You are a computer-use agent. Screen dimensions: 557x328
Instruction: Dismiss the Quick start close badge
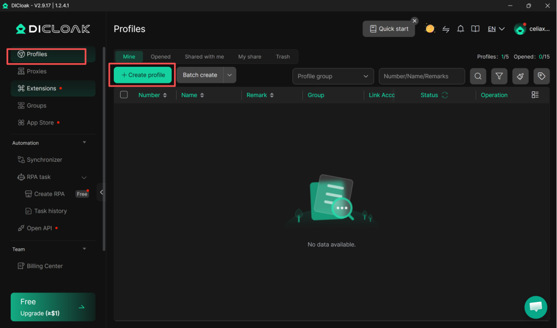coord(414,21)
